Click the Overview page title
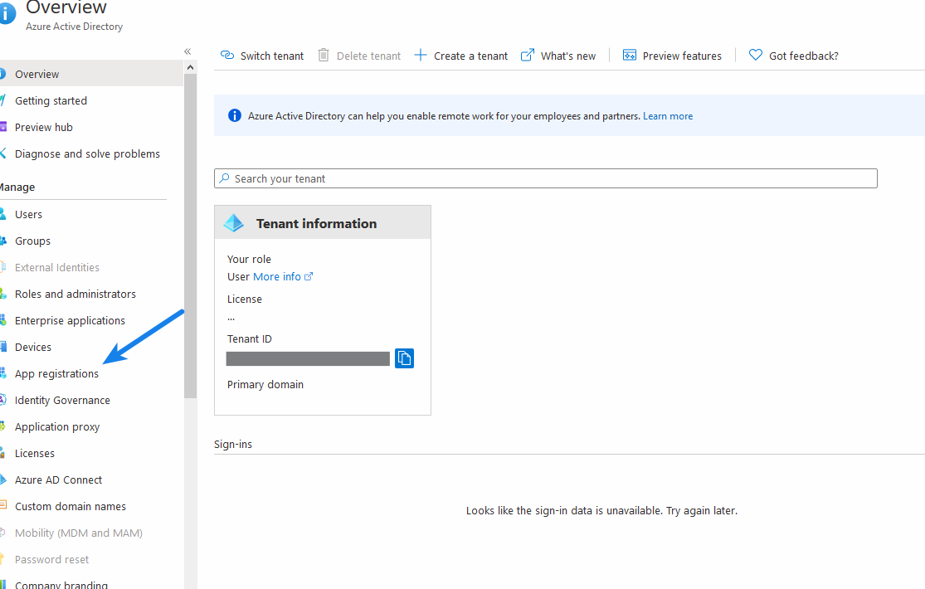The width and height of the screenshot is (925, 589). 66,7
